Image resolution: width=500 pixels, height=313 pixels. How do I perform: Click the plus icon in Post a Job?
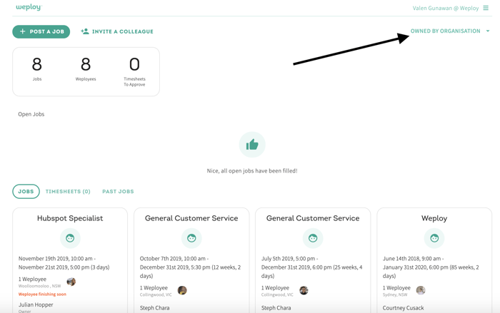coord(23,31)
